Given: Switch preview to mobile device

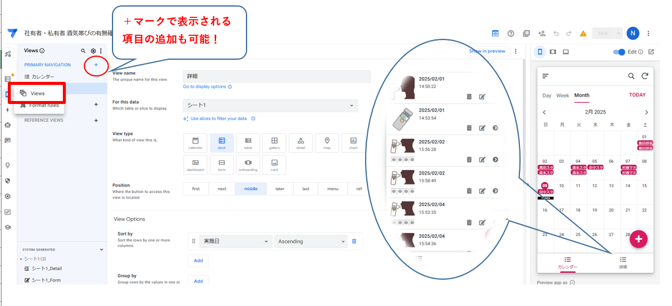Looking at the screenshot, I should click(540, 52).
